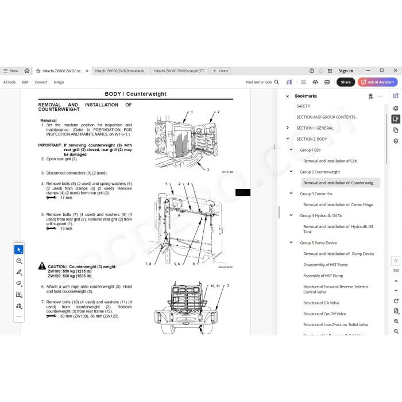Click the add bookmark icon in Bookmarks
This screenshot has height=402, width=402.
coord(370,96)
